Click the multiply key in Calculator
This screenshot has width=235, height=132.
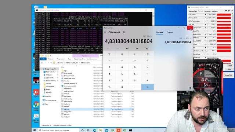click(x=148, y=67)
